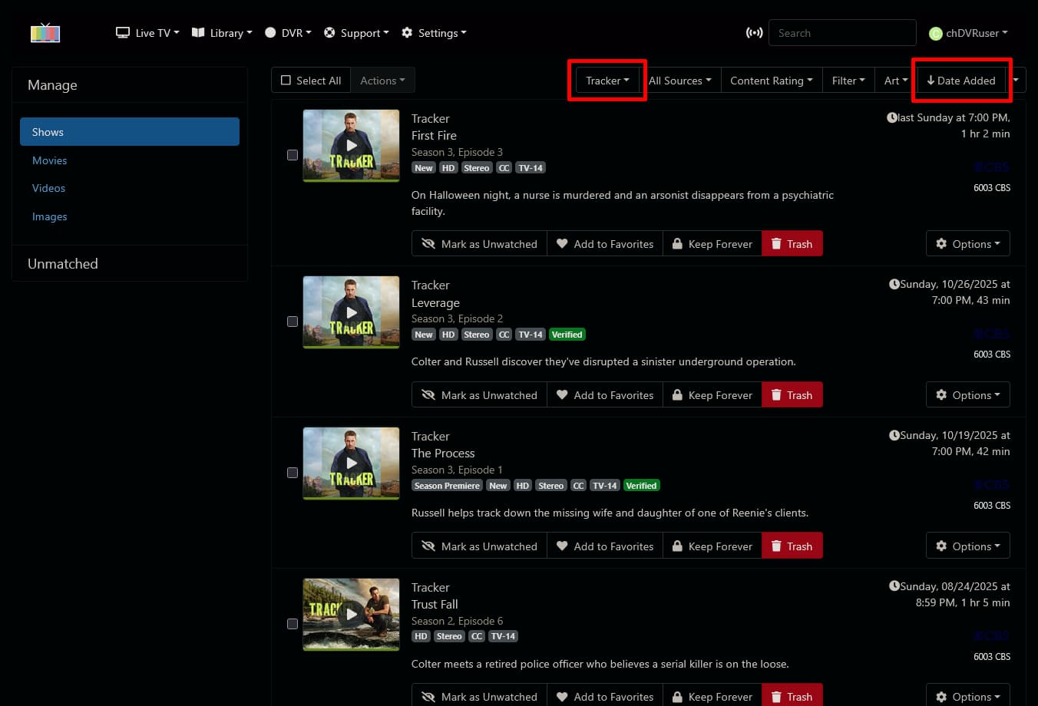Click the chDVRuser avatar icon

click(x=935, y=33)
